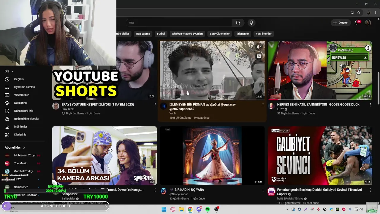
Task: Open NVIDIA icon in system tray
Action: 337,209
